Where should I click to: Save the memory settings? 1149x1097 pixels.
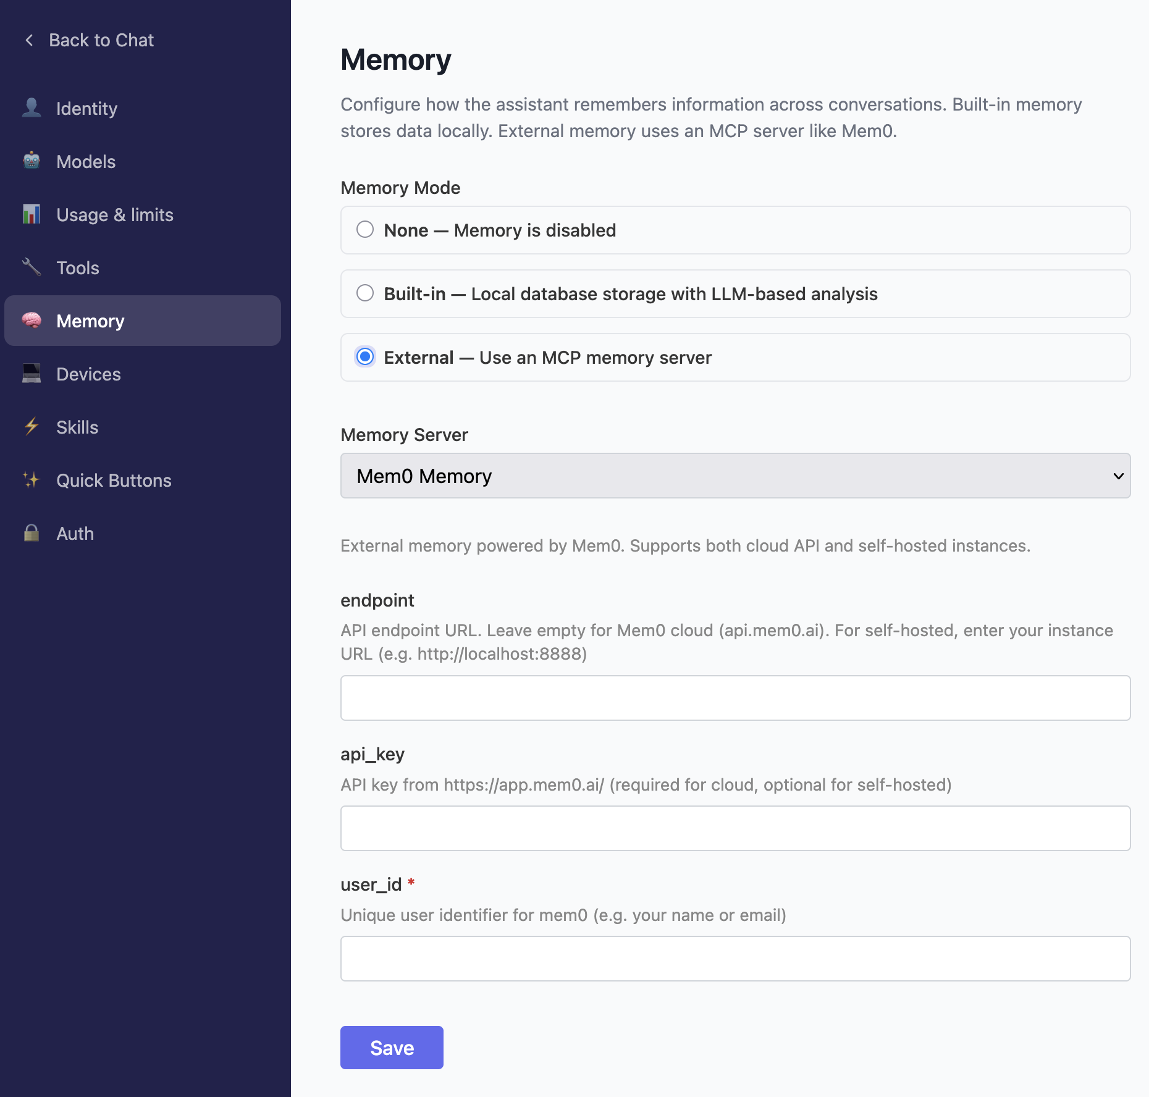392,1048
